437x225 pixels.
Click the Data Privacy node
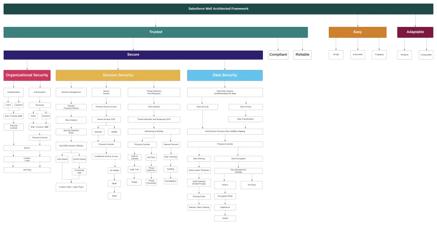point(245,107)
